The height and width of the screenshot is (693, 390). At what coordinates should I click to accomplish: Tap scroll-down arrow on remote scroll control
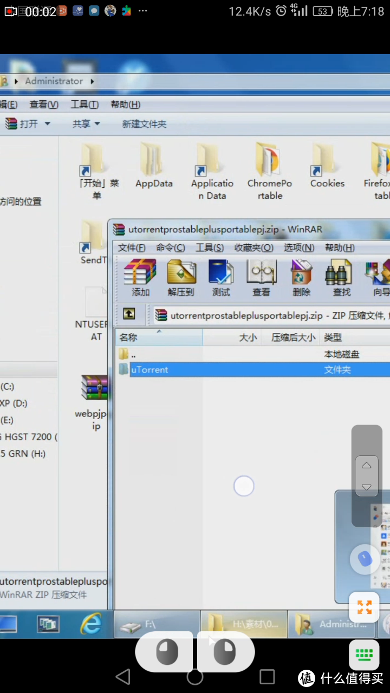tap(366, 487)
